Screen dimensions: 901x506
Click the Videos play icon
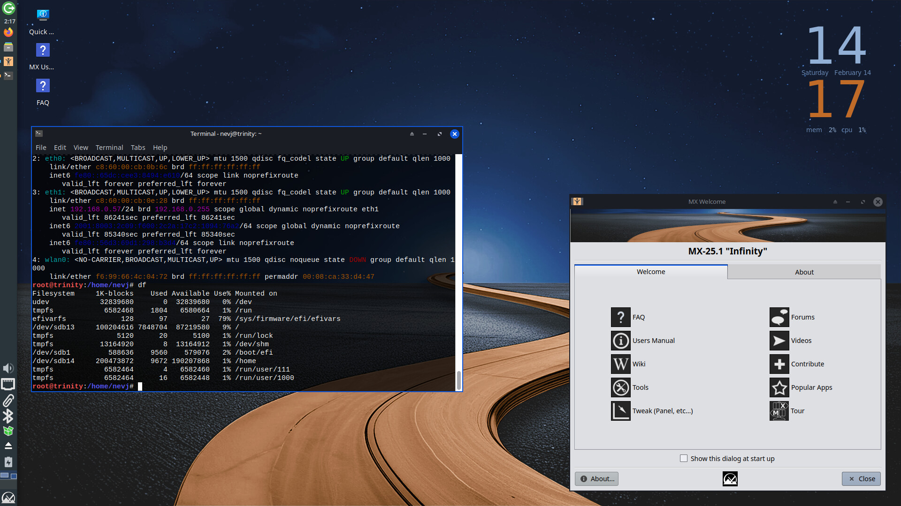779,341
